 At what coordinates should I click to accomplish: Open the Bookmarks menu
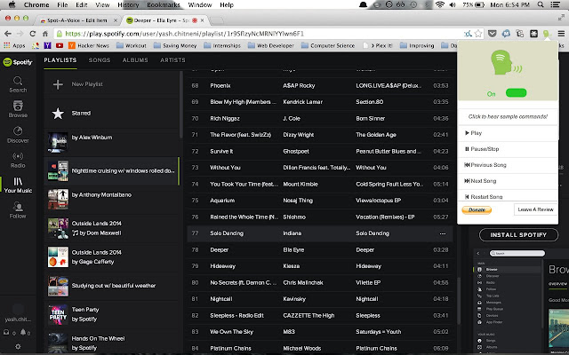164,4
